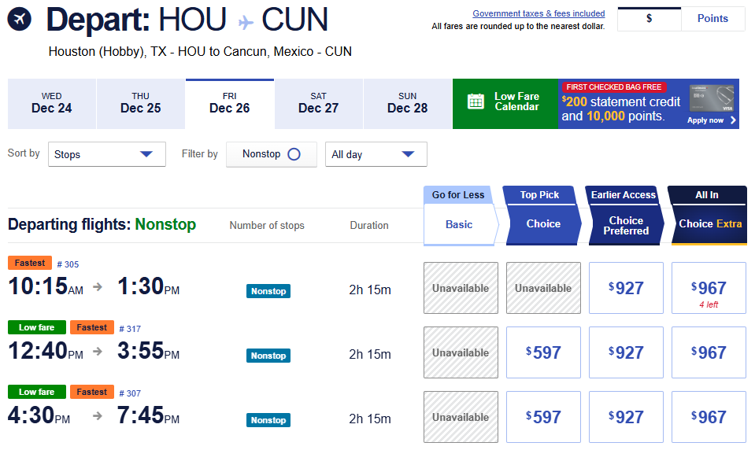Click the Basic fare column header
Screen dimensions: 755x450
pos(459,224)
